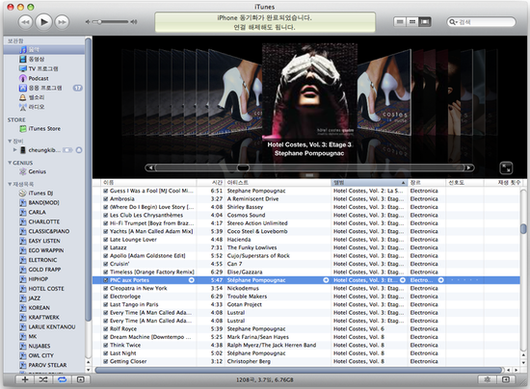Image resolution: width=530 pixels, height=389 pixels.
Task: Click Cover Flow left scroll arrow
Action: [150, 168]
